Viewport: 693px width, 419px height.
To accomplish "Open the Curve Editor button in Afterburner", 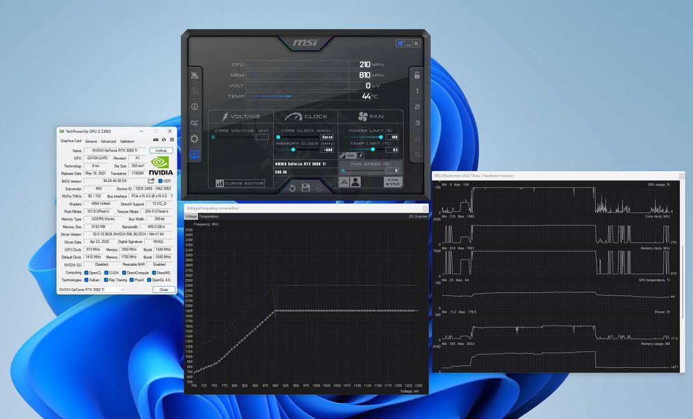I will pyautogui.click(x=240, y=184).
